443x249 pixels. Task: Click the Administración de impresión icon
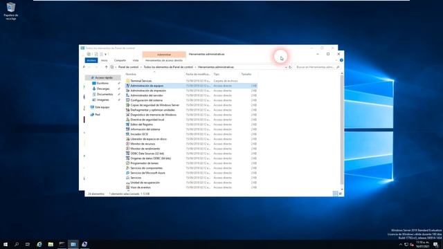[127, 91]
